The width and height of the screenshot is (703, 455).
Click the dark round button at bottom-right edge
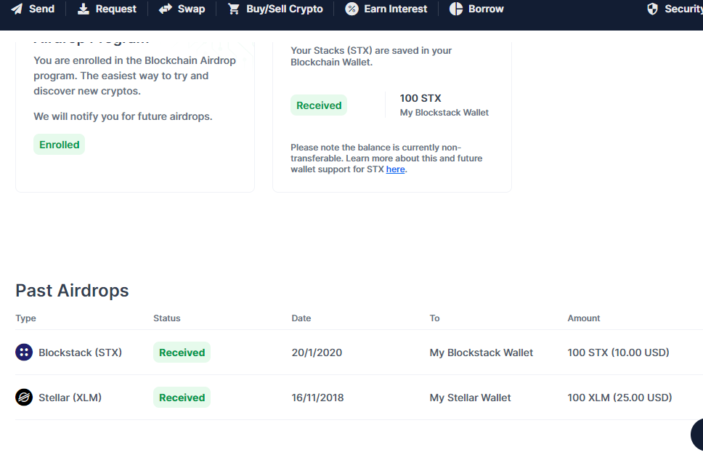(698, 435)
